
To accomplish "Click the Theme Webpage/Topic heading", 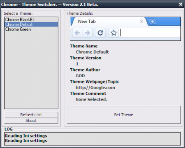I will point(95,82).
